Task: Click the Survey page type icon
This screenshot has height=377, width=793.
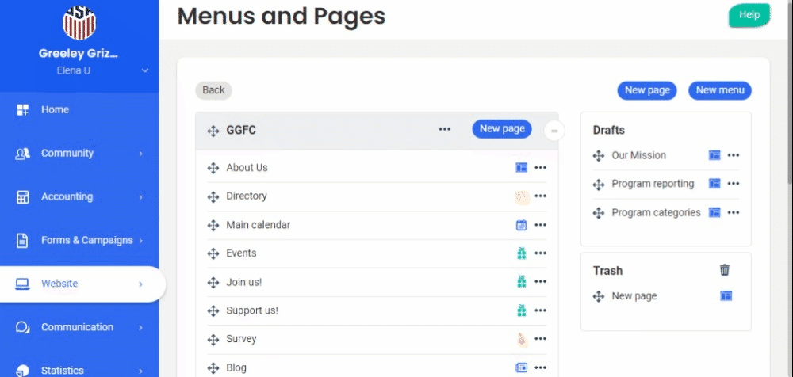Action: (522, 339)
